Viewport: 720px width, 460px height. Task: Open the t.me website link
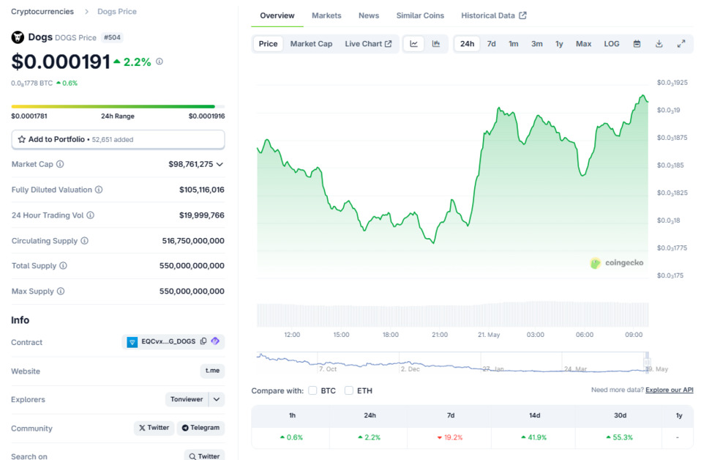click(x=212, y=371)
